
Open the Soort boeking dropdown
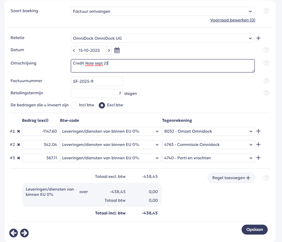(163, 11)
